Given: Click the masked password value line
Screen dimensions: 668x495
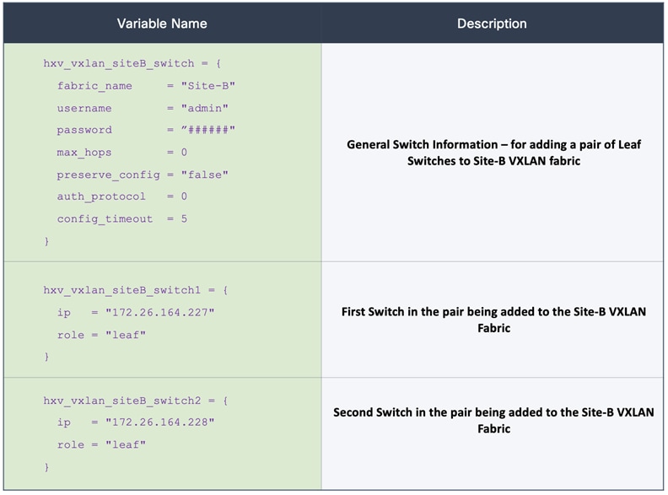Looking at the screenshot, I should [x=146, y=130].
